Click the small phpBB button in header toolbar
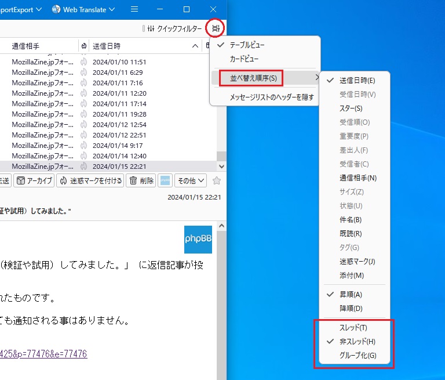The height and width of the screenshot is (380, 445). (166, 181)
